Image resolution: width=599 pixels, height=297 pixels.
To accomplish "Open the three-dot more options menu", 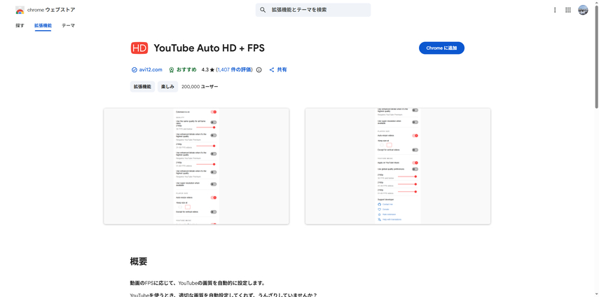I will [x=555, y=10].
